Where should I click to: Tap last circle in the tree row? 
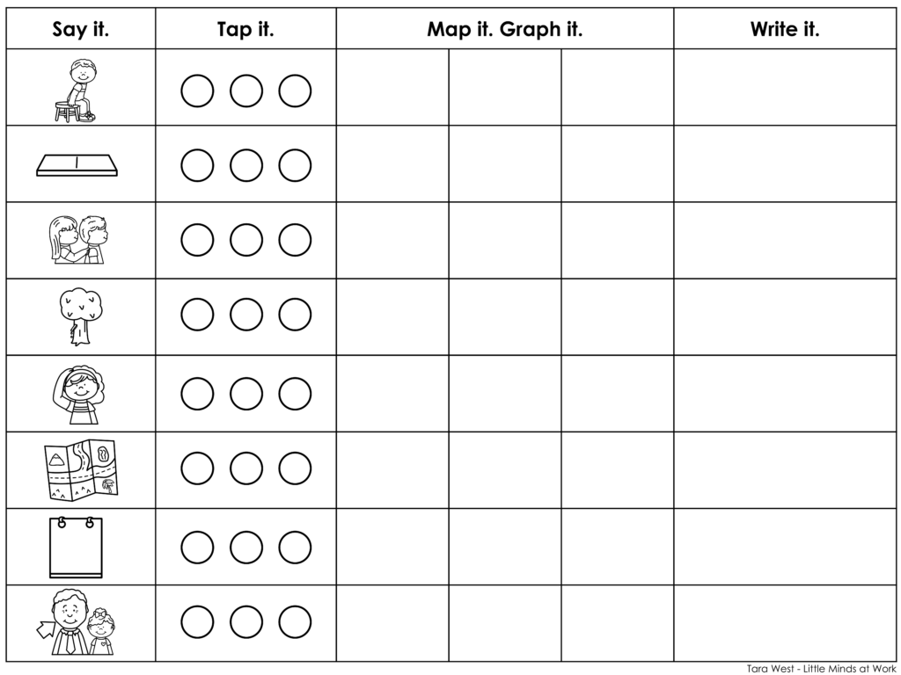296,316
